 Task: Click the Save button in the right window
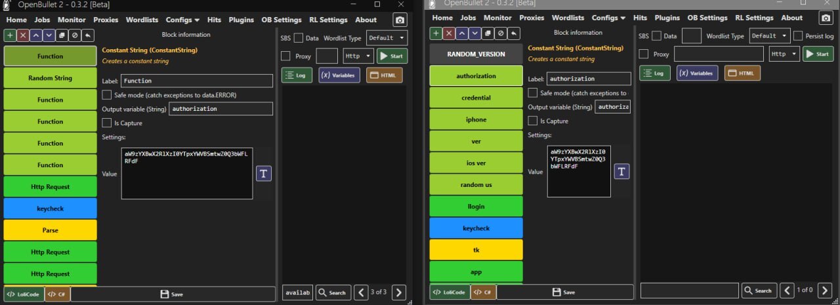[x=564, y=292]
